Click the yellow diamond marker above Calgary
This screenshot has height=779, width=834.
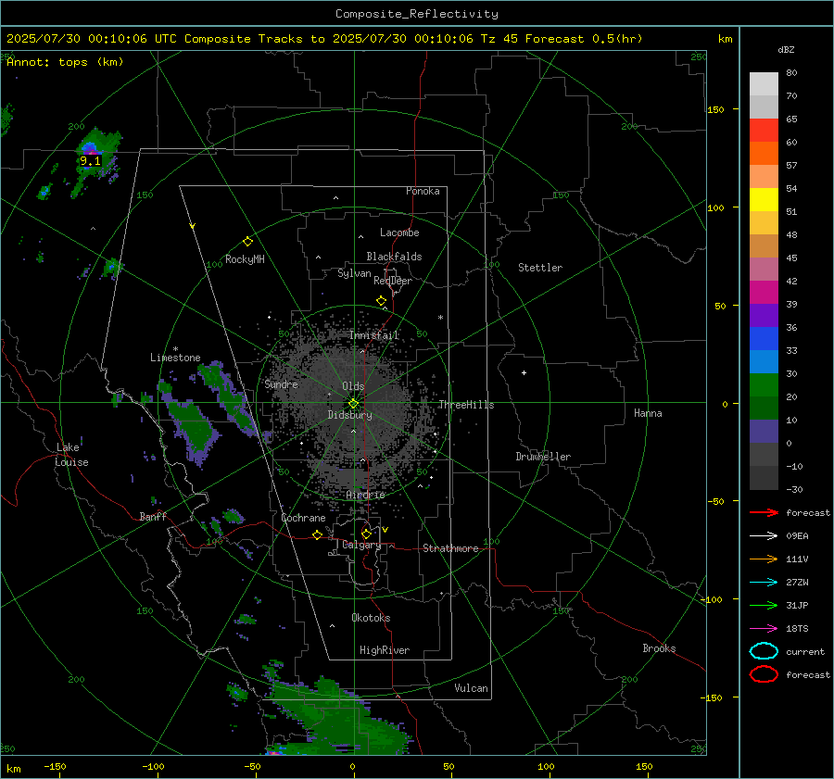366,534
